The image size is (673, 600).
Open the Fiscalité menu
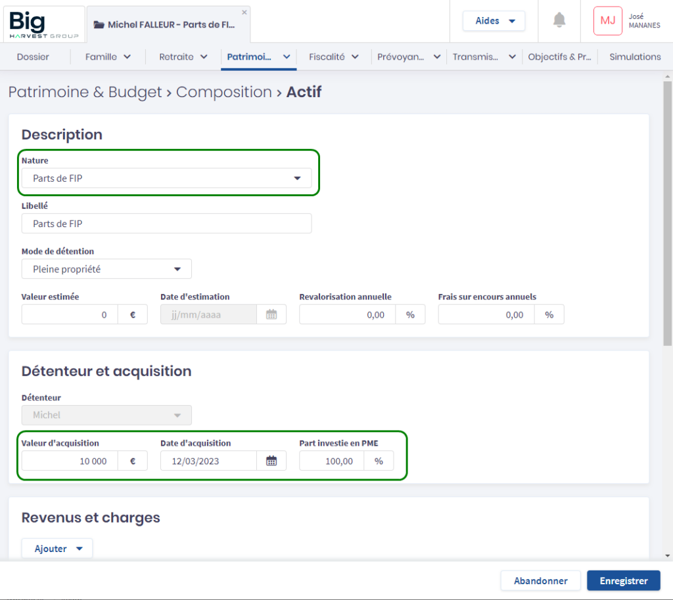pyautogui.click(x=334, y=57)
